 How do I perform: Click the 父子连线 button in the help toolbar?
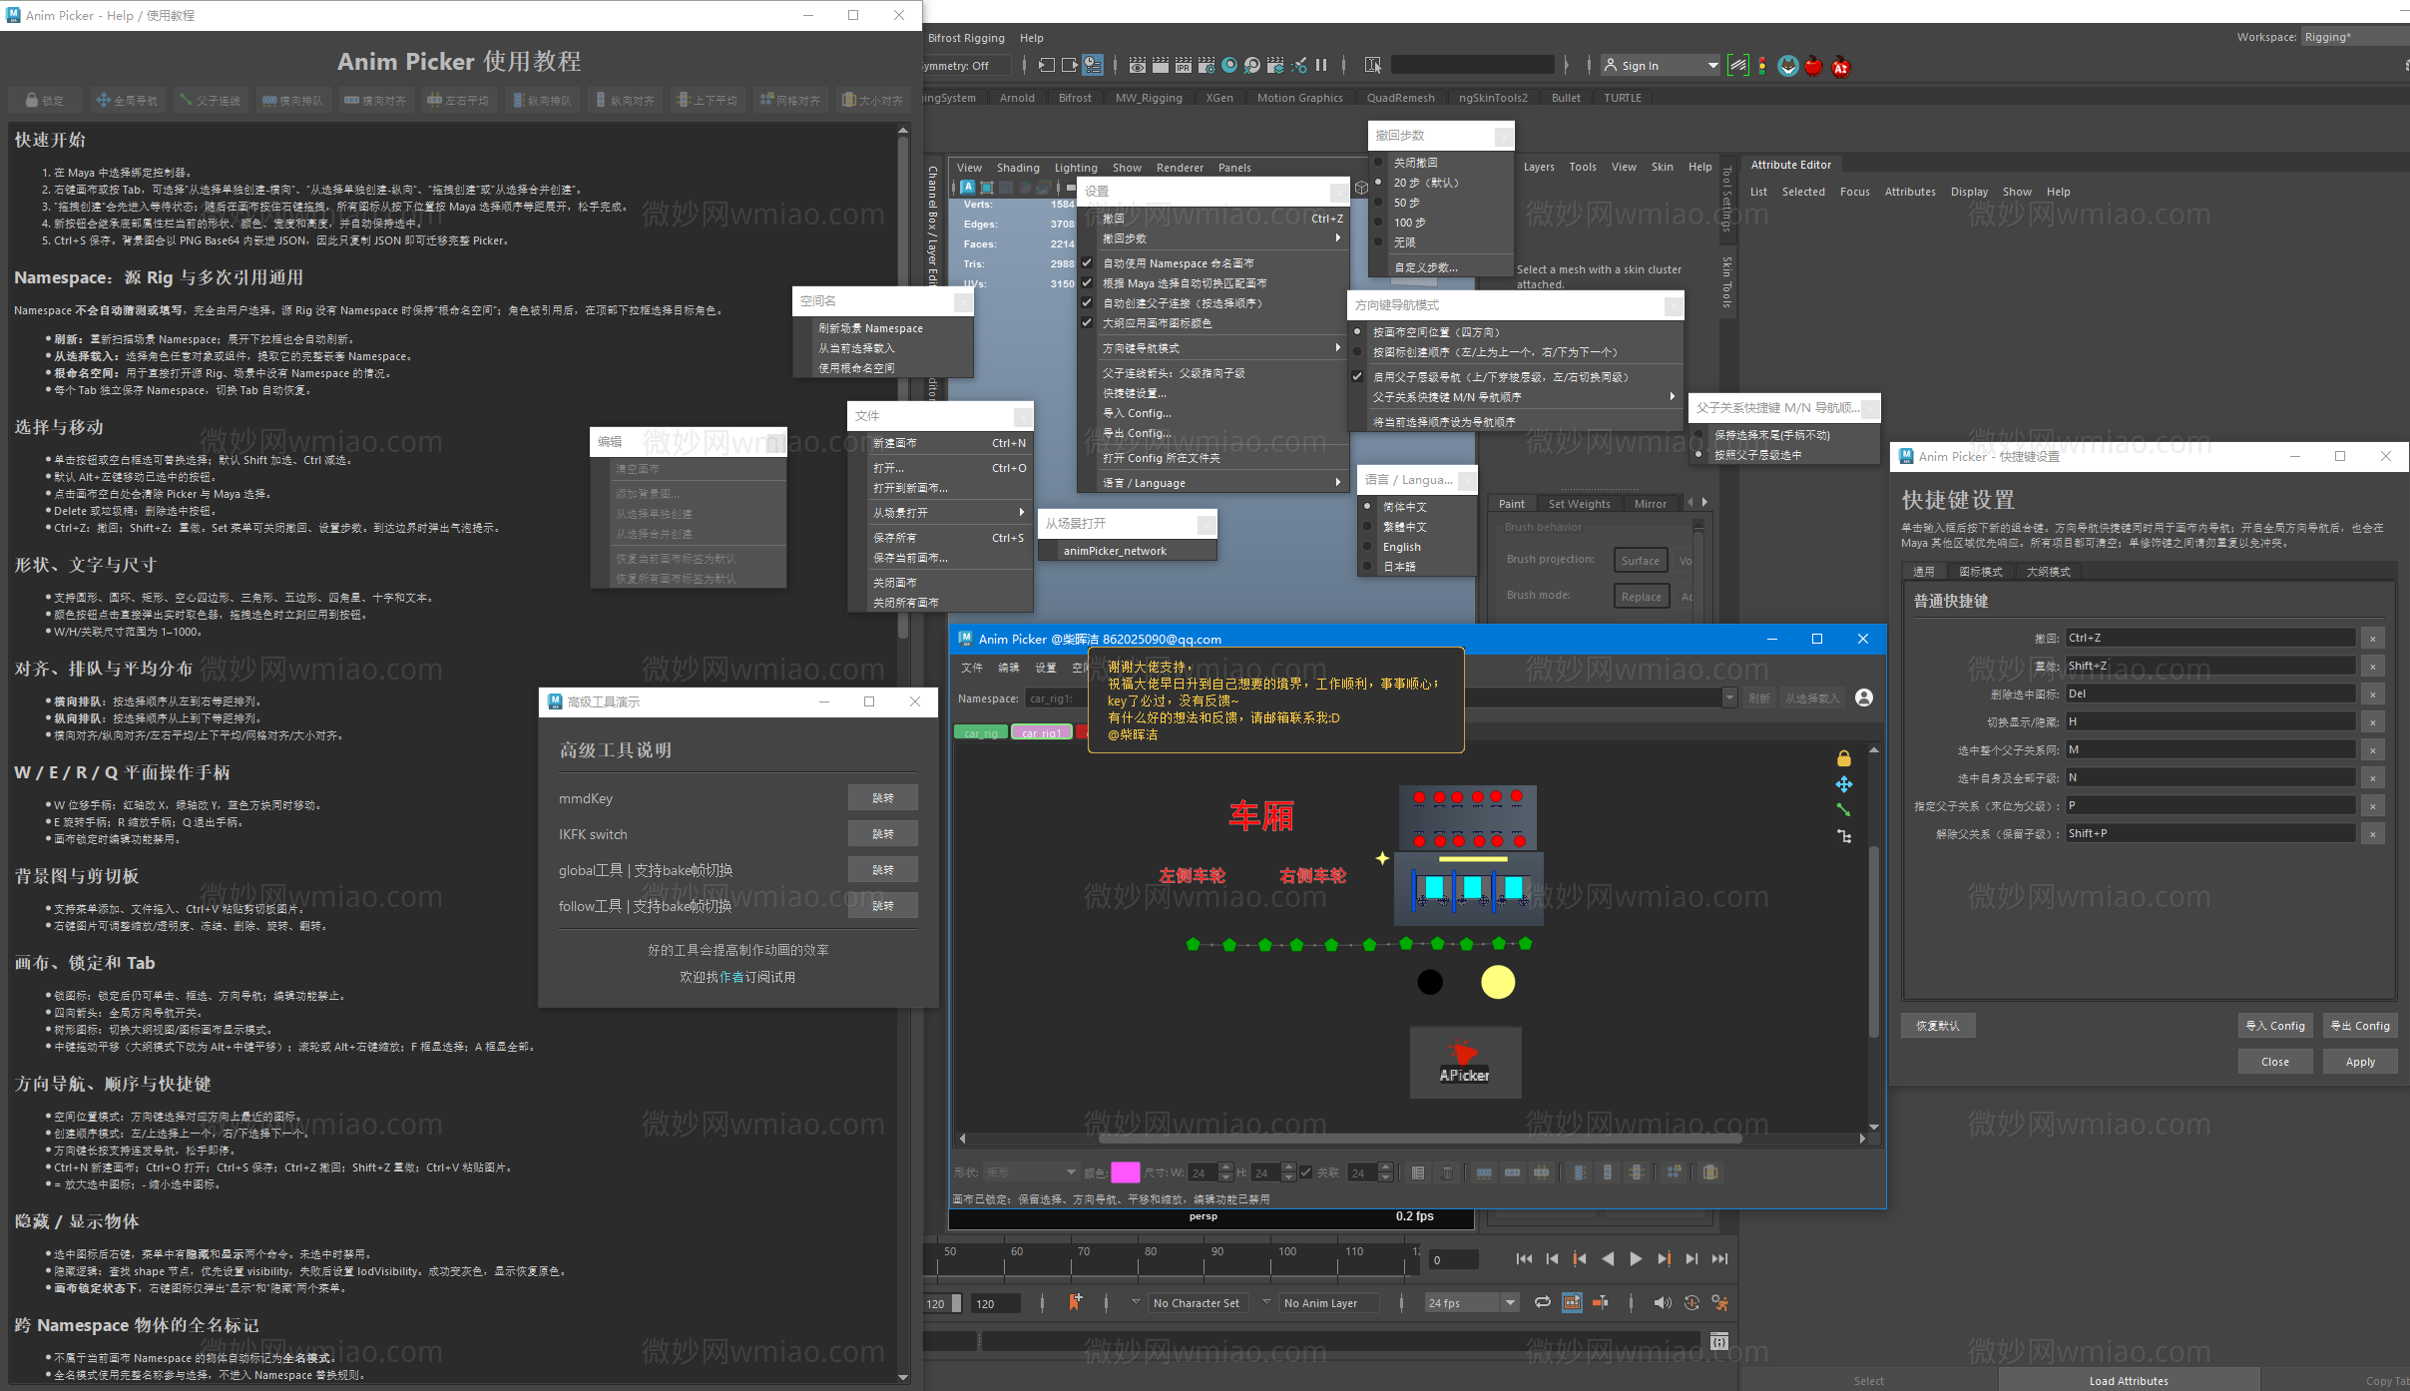[x=210, y=100]
